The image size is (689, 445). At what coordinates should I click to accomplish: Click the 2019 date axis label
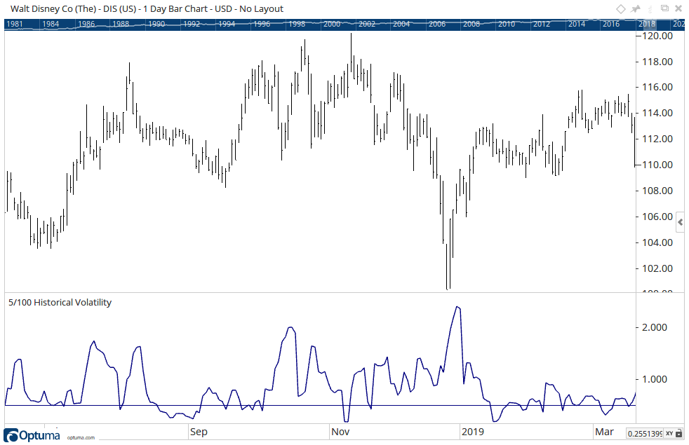coord(473,432)
